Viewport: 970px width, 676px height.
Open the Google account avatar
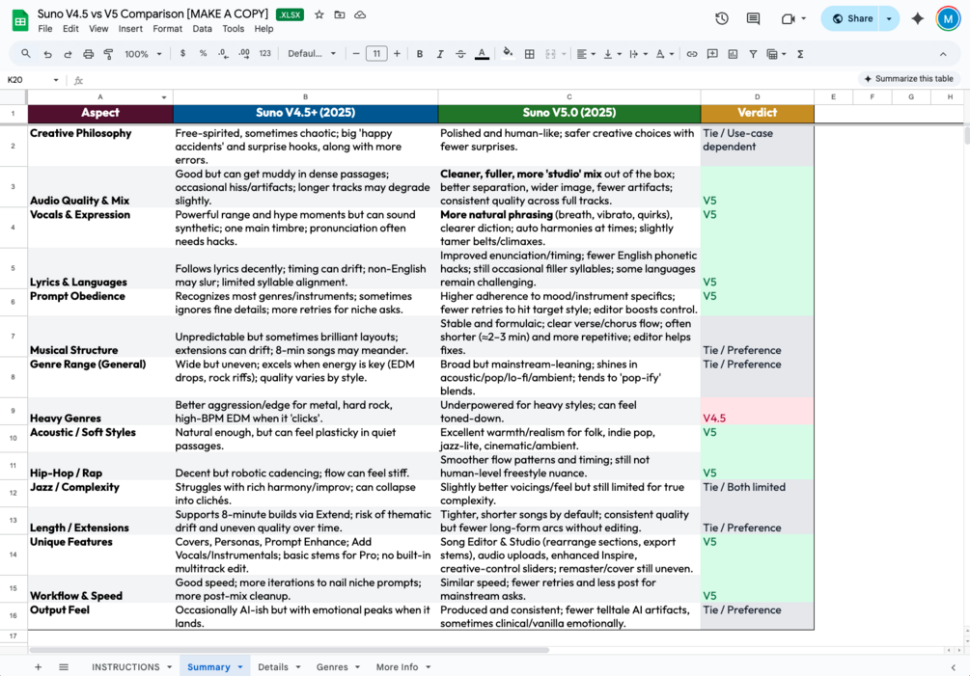pos(948,18)
